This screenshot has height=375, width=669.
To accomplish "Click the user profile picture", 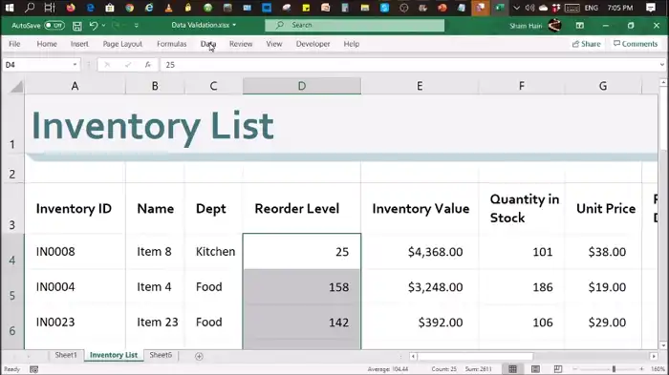I will click(x=554, y=26).
